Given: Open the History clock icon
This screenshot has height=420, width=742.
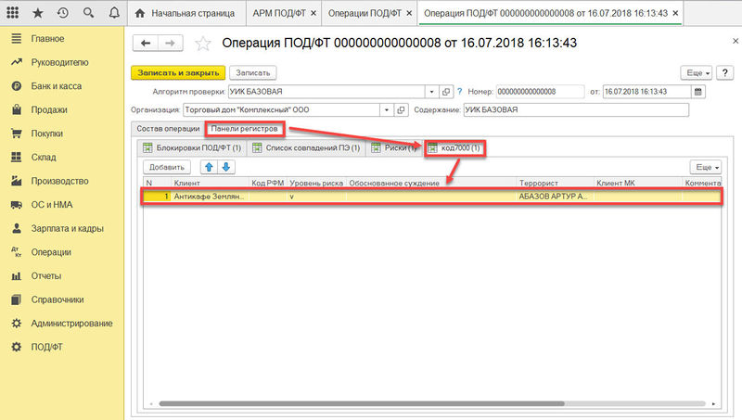Looking at the screenshot, I should [x=62, y=14].
